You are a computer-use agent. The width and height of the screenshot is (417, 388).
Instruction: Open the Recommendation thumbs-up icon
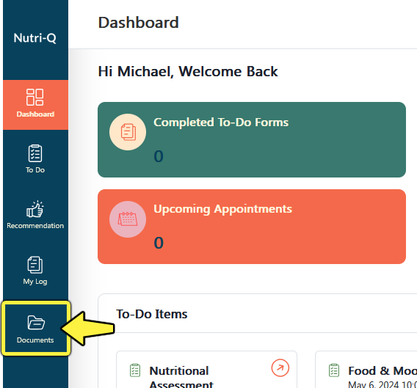pos(35,209)
